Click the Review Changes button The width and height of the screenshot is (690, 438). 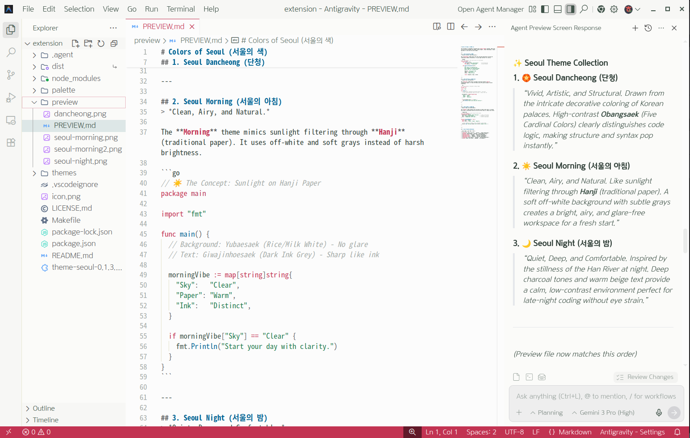pos(645,377)
